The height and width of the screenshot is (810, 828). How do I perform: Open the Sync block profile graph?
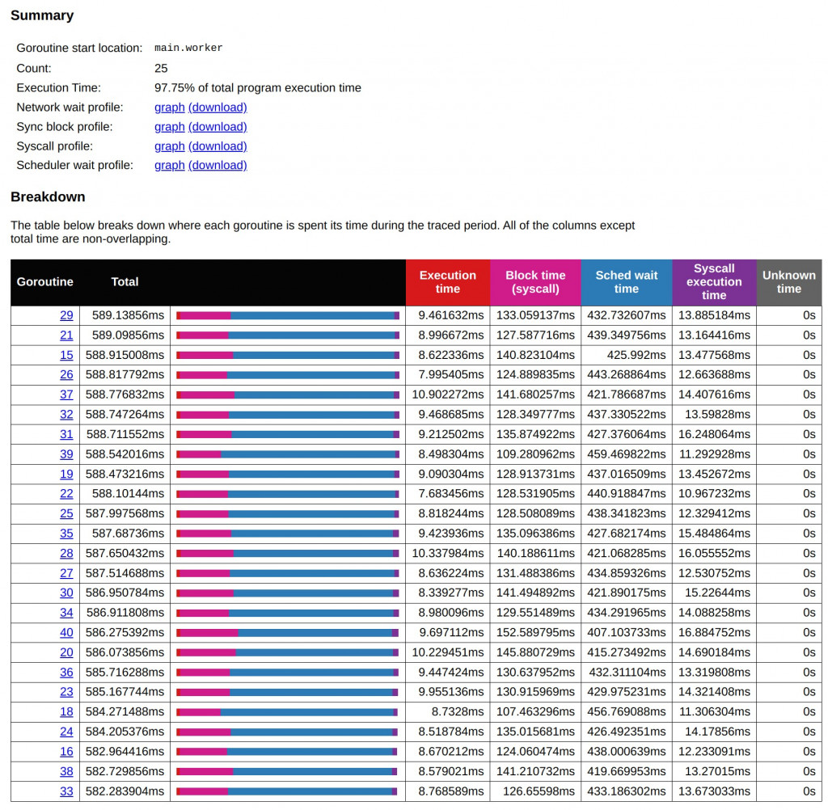pos(169,127)
